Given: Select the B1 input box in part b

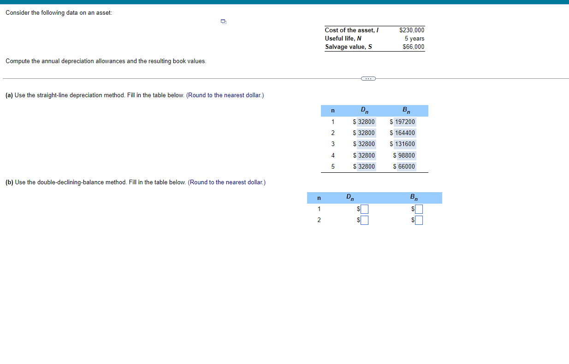Looking at the screenshot, I should click(x=419, y=209).
